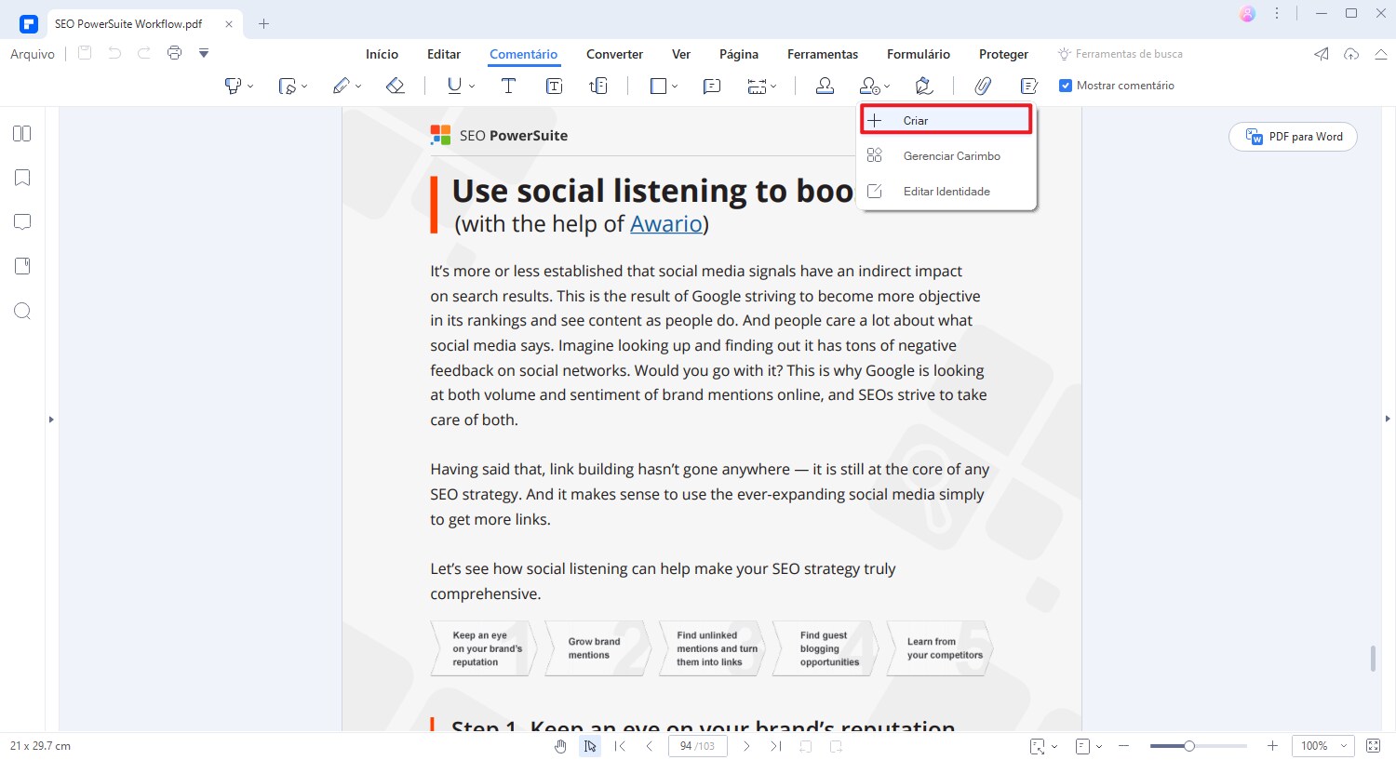Open the comments side panel
Screen dimensions: 1396x760
(22, 221)
